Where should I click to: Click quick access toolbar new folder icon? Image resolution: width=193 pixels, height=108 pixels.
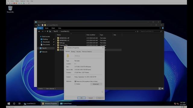(45, 25)
